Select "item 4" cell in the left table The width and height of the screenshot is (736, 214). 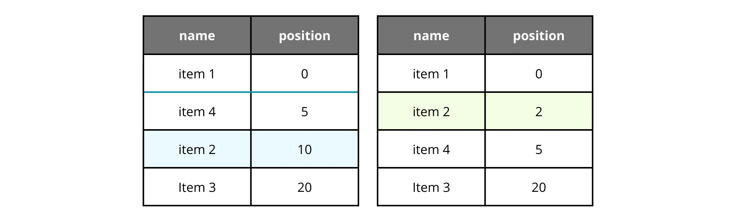[x=197, y=112]
